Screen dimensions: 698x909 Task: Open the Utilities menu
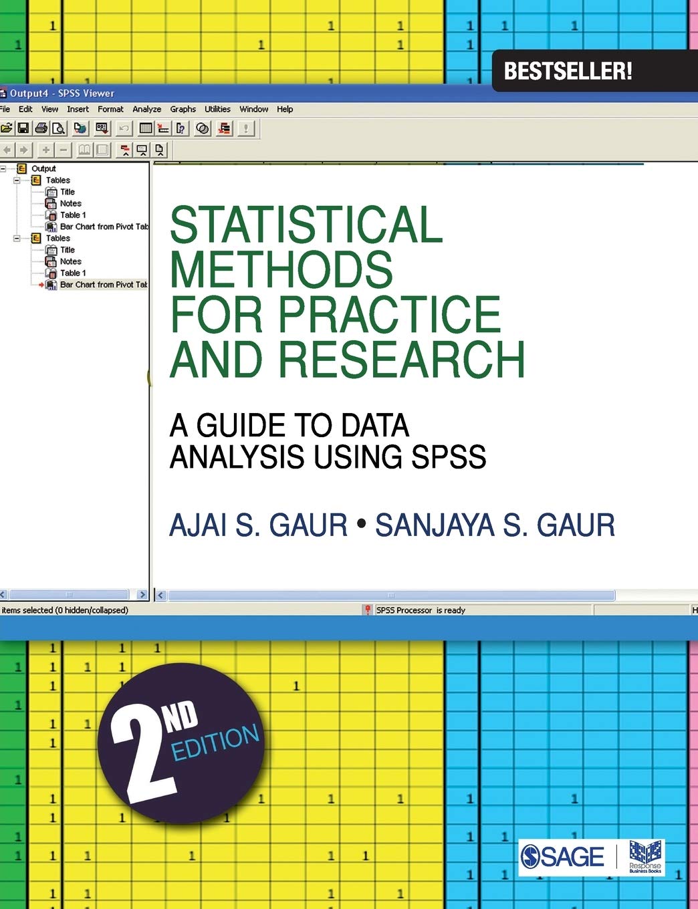click(x=217, y=110)
